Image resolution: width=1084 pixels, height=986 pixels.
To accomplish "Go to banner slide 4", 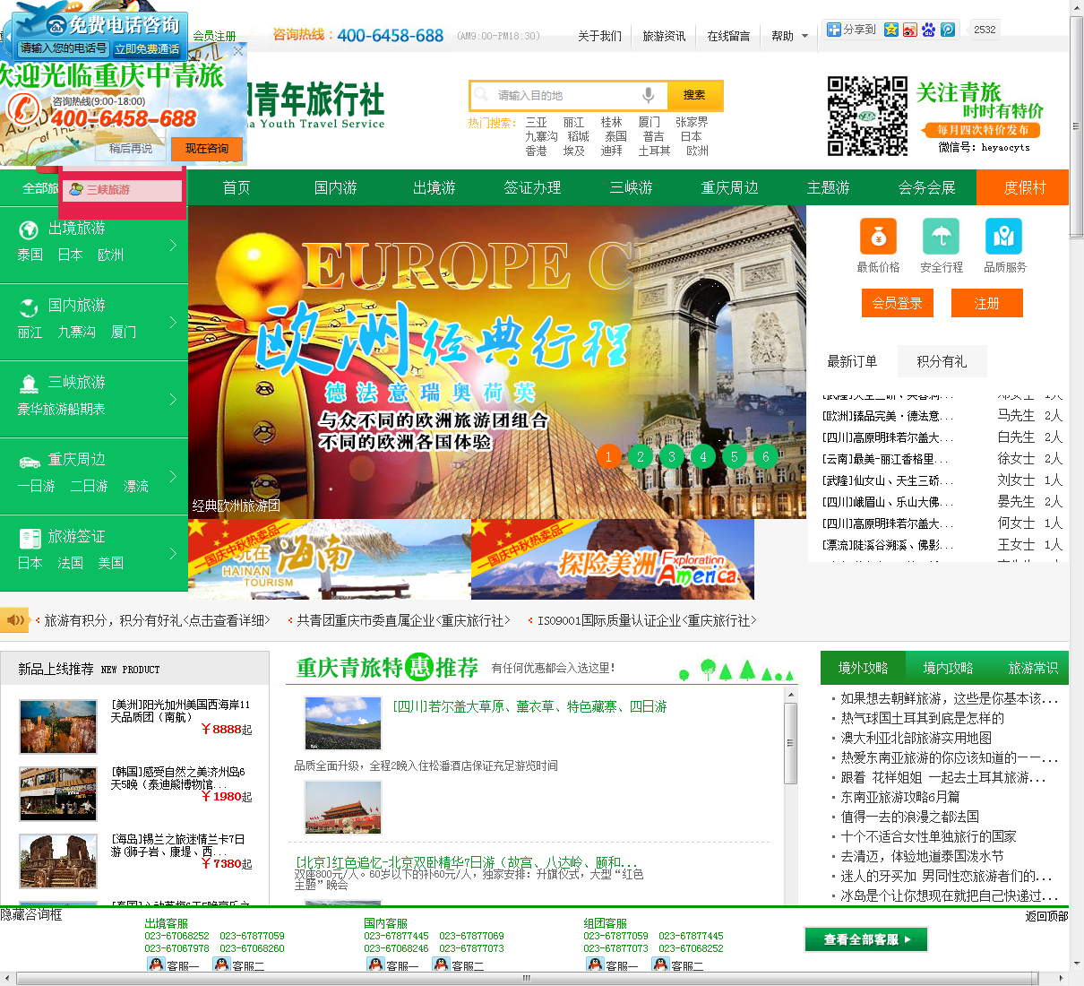I will [x=703, y=457].
